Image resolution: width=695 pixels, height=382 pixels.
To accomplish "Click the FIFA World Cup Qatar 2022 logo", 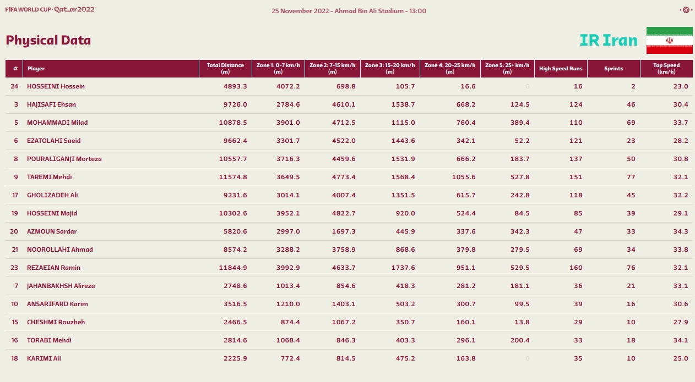I will [51, 9].
